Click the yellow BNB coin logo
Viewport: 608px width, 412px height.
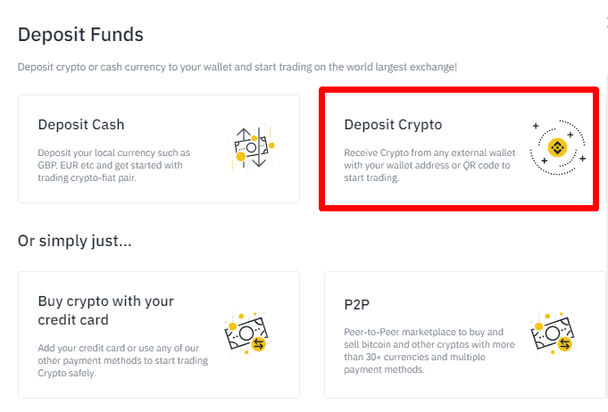pyautogui.click(x=558, y=148)
